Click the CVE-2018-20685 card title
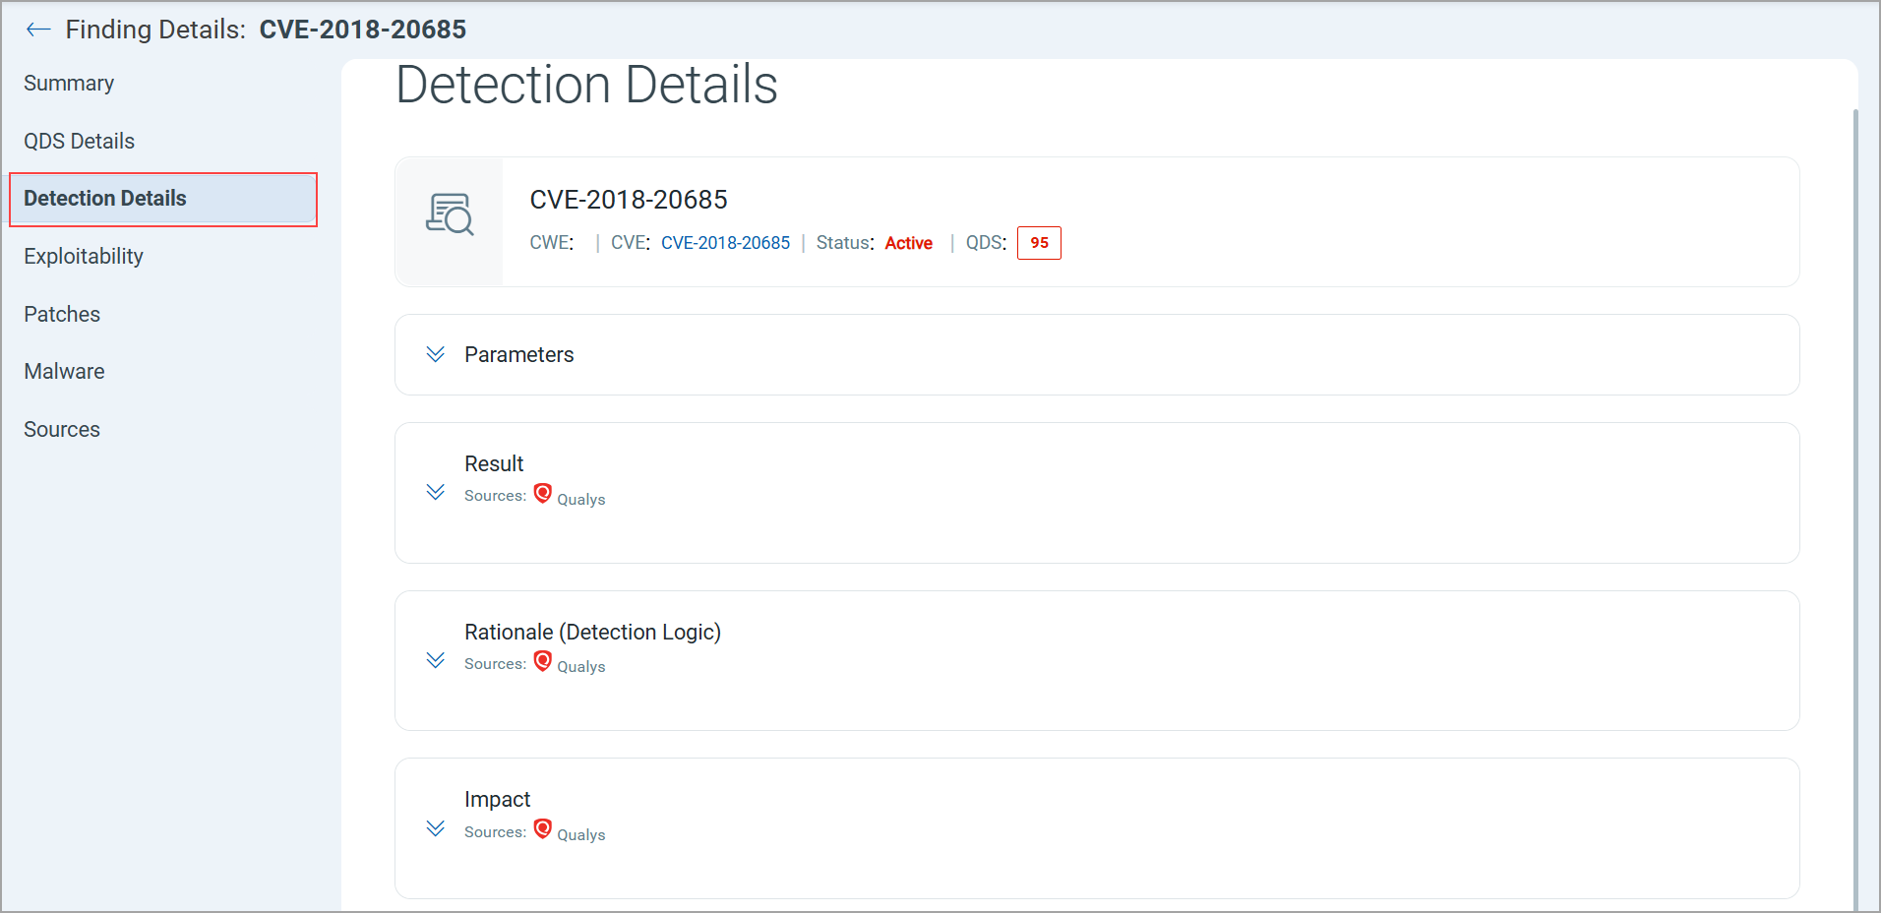 coord(629,200)
